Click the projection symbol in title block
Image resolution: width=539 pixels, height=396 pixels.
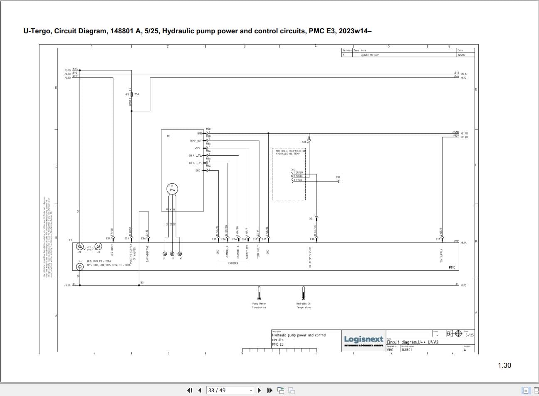[x=455, y=334]
